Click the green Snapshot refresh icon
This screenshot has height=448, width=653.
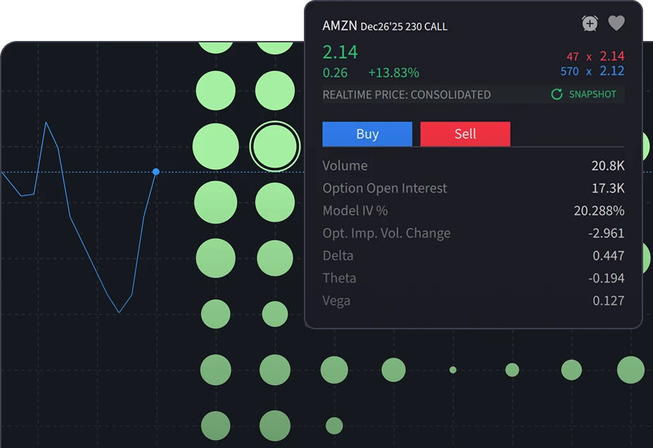557,94
